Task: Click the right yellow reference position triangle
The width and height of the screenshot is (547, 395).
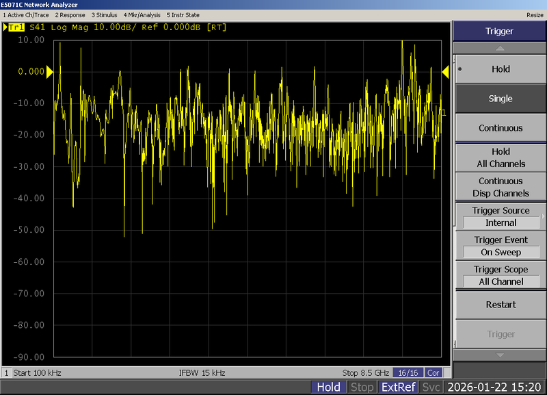Action: (445, 71)
